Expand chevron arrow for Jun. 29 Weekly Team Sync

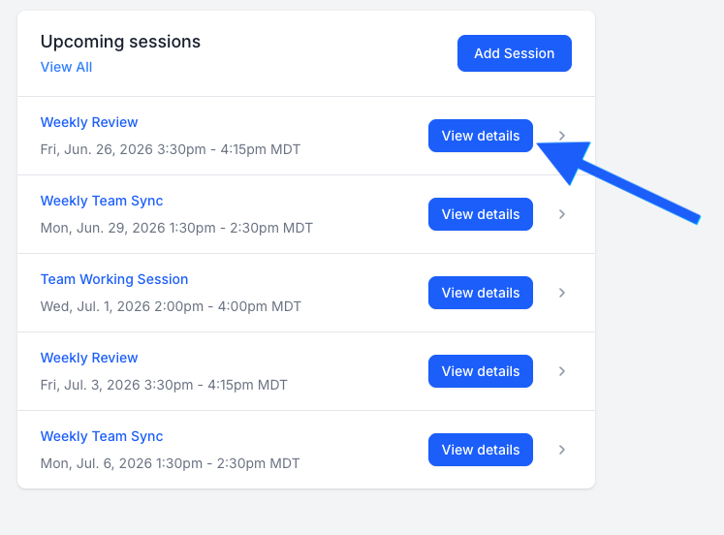[x=562, y=214]
